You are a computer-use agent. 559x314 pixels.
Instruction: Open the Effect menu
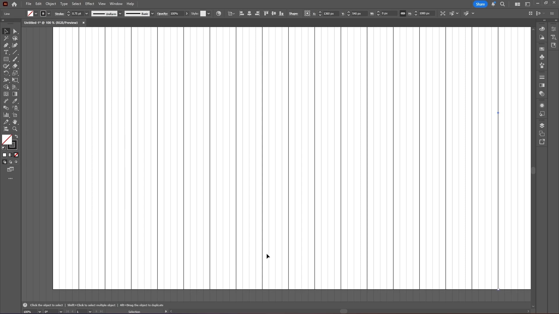(x=90, y=4)
